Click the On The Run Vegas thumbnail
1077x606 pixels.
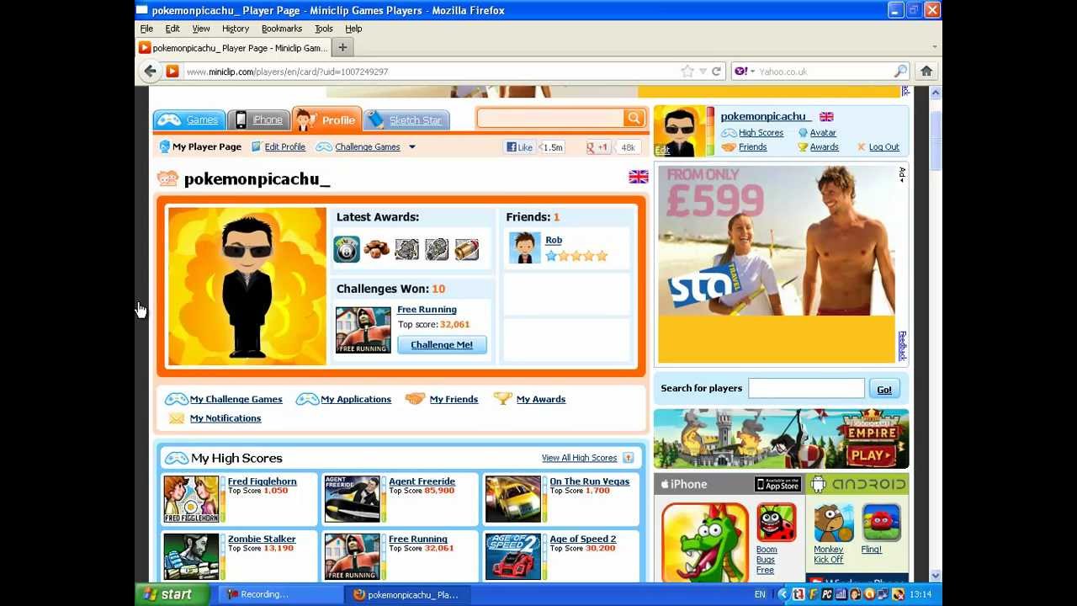click(512, 499)
